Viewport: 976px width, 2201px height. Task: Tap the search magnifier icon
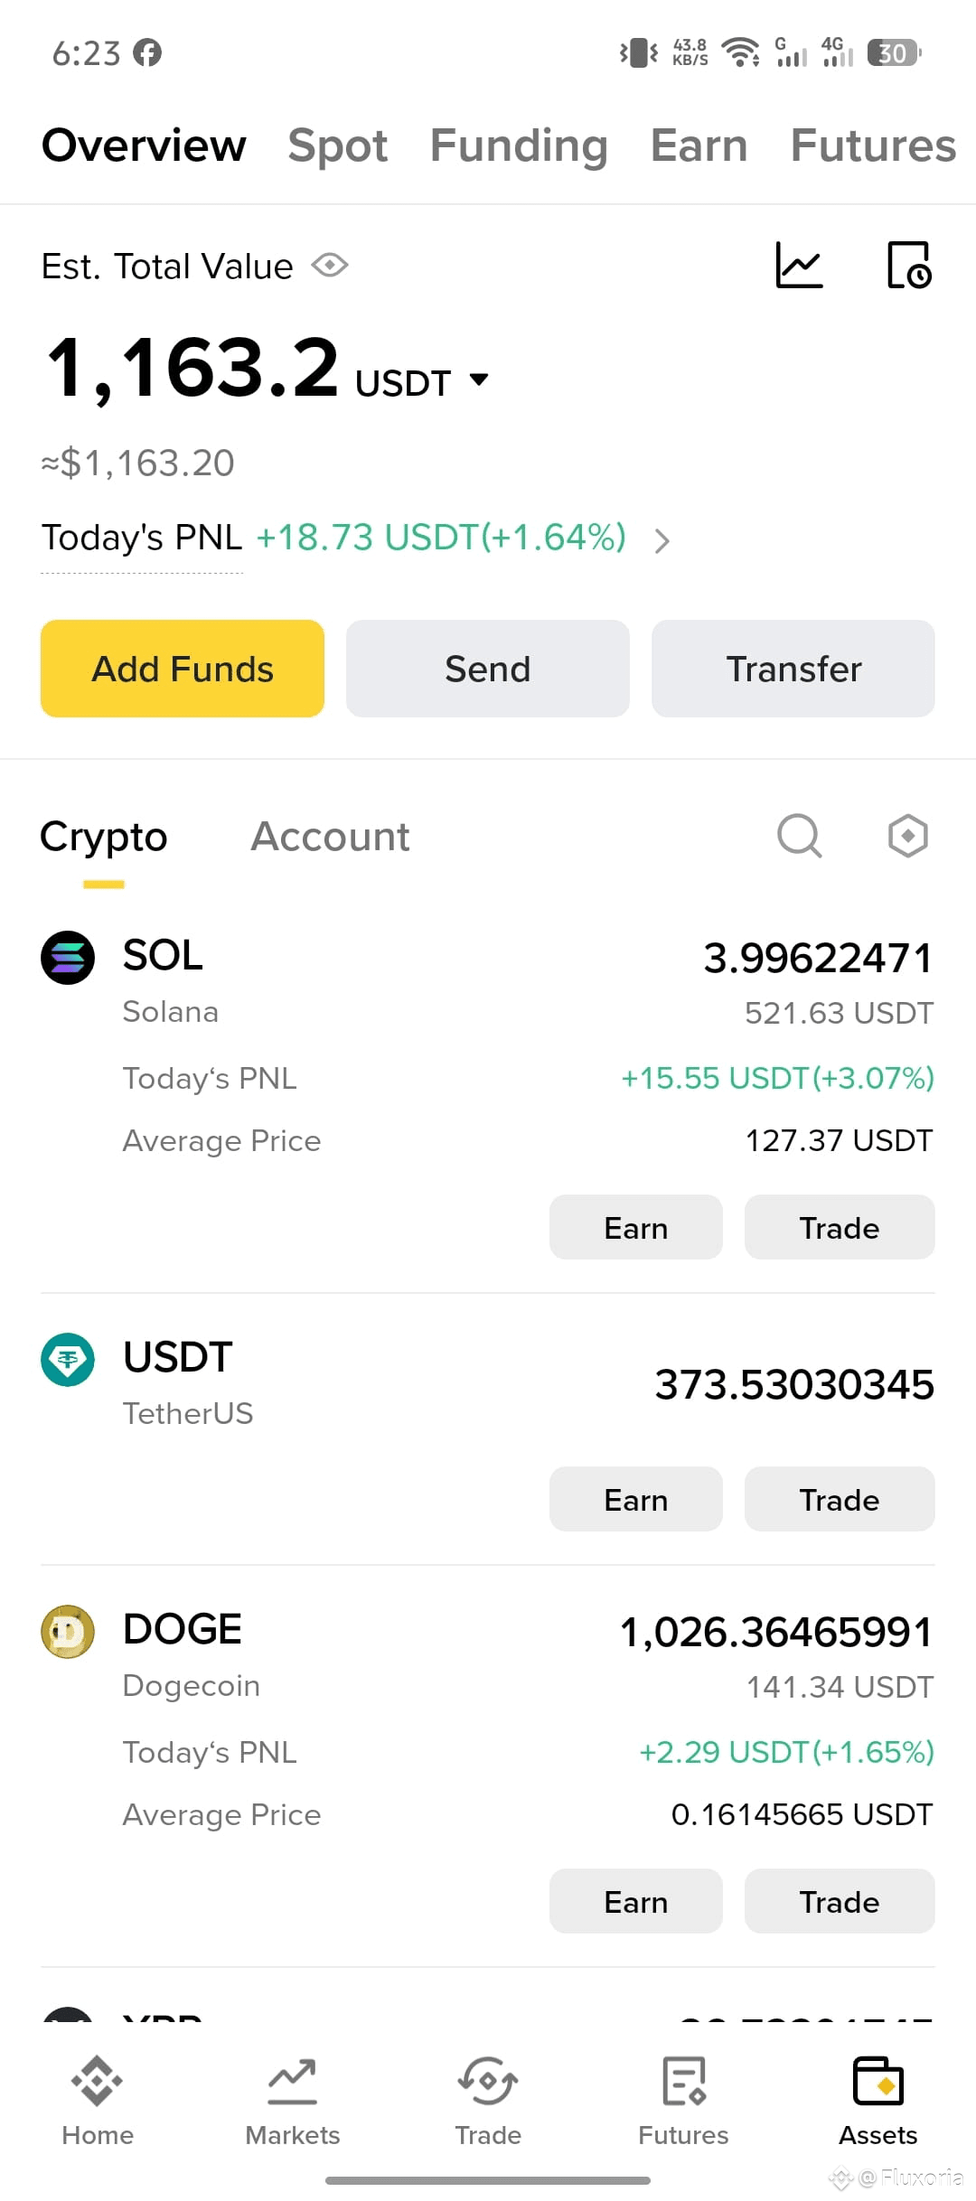click(800, 836)
